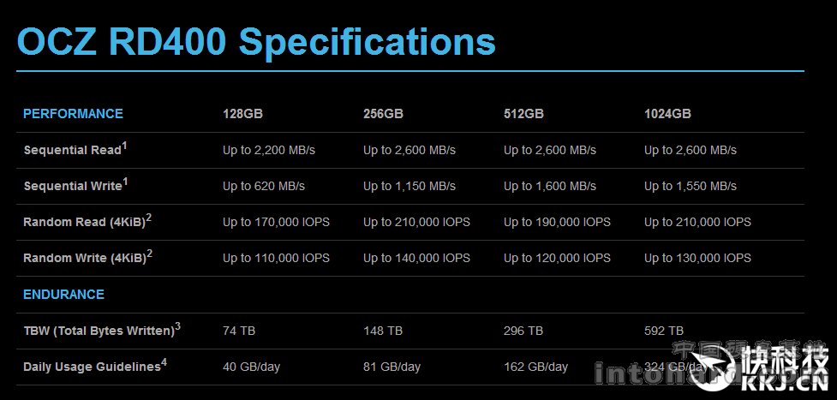Click the 128GB column header
Screen dimensions: 837x400
click(x=243, y=114)
